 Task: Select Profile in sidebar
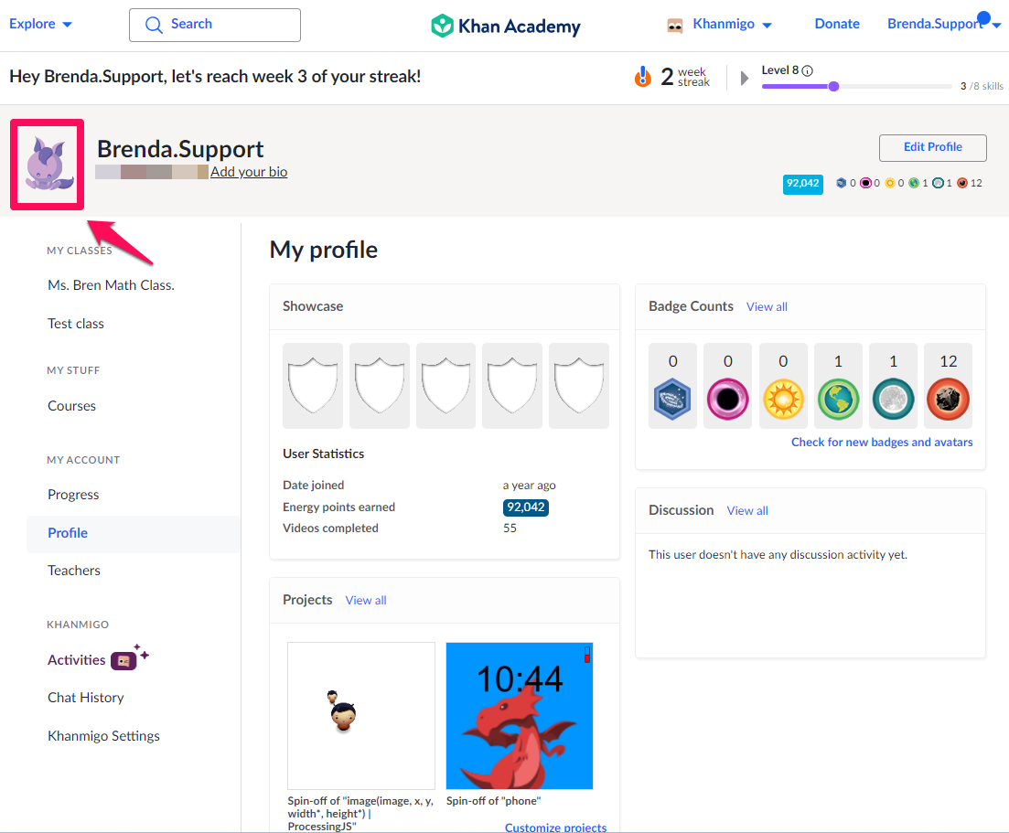click(134, 533)
